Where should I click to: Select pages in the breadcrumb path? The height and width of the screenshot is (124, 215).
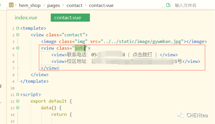tap(53, 6)
